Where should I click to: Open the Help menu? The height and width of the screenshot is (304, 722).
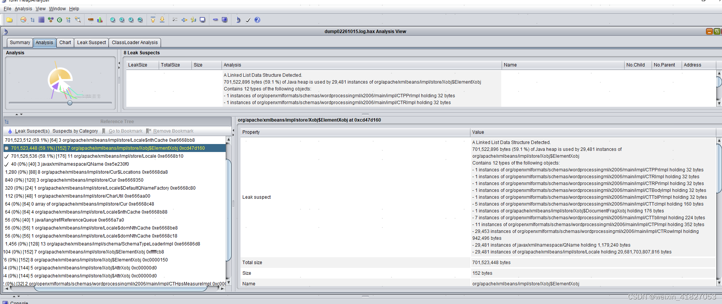74,9
